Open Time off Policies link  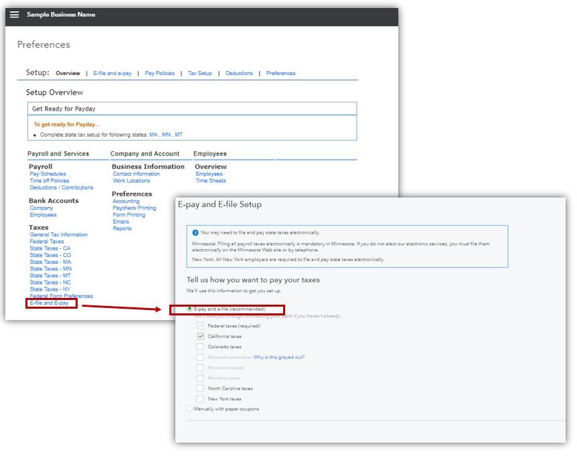[50, 181]
